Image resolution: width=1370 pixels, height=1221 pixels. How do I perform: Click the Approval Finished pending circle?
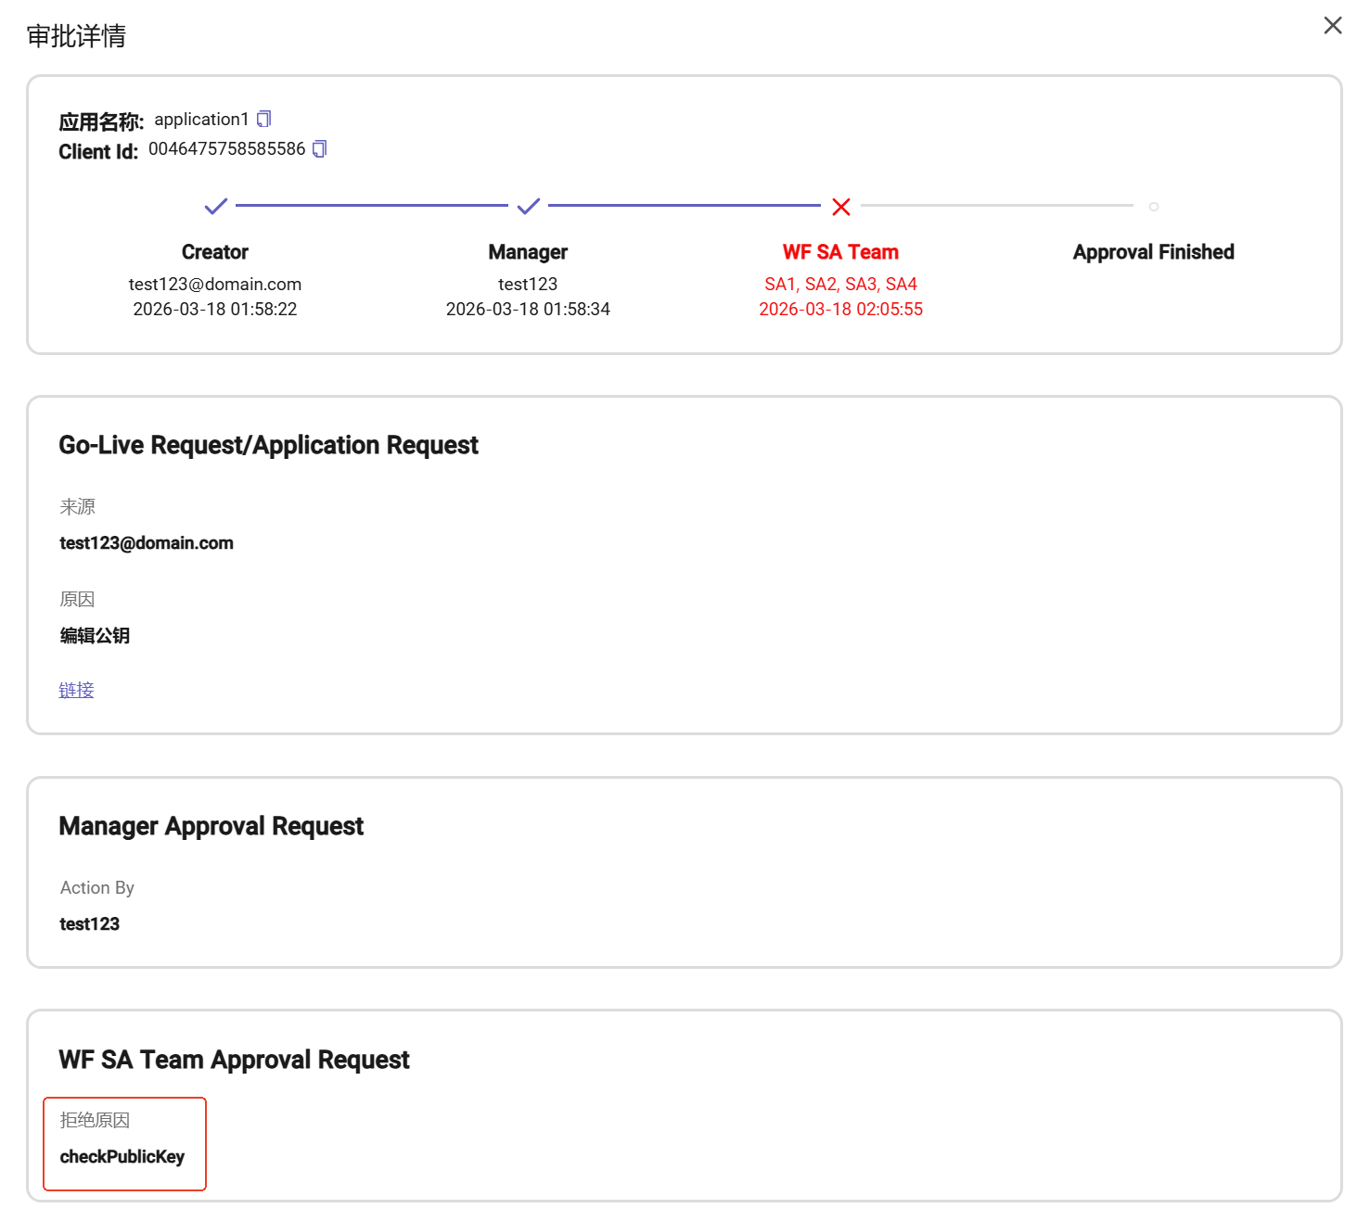click(1153, 207)
